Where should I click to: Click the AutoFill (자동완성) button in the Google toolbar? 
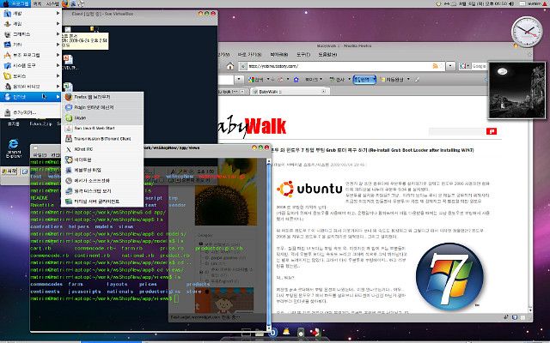(393, 80)
